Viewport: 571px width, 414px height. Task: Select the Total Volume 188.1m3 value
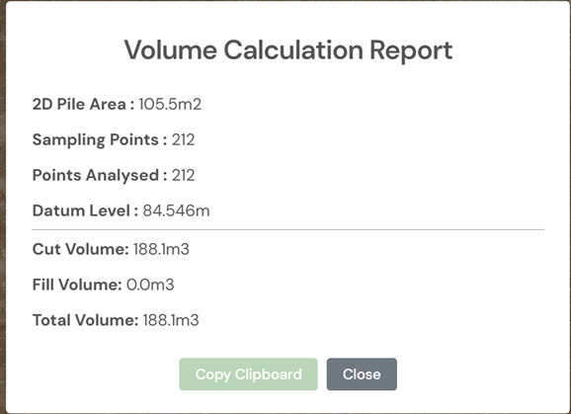click(x=171, y=320)
